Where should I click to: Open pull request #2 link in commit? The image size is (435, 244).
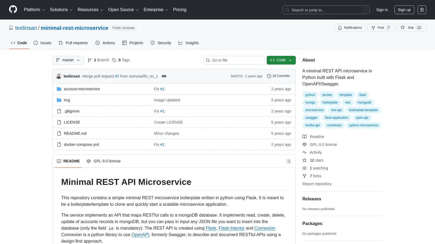[117, 76]
